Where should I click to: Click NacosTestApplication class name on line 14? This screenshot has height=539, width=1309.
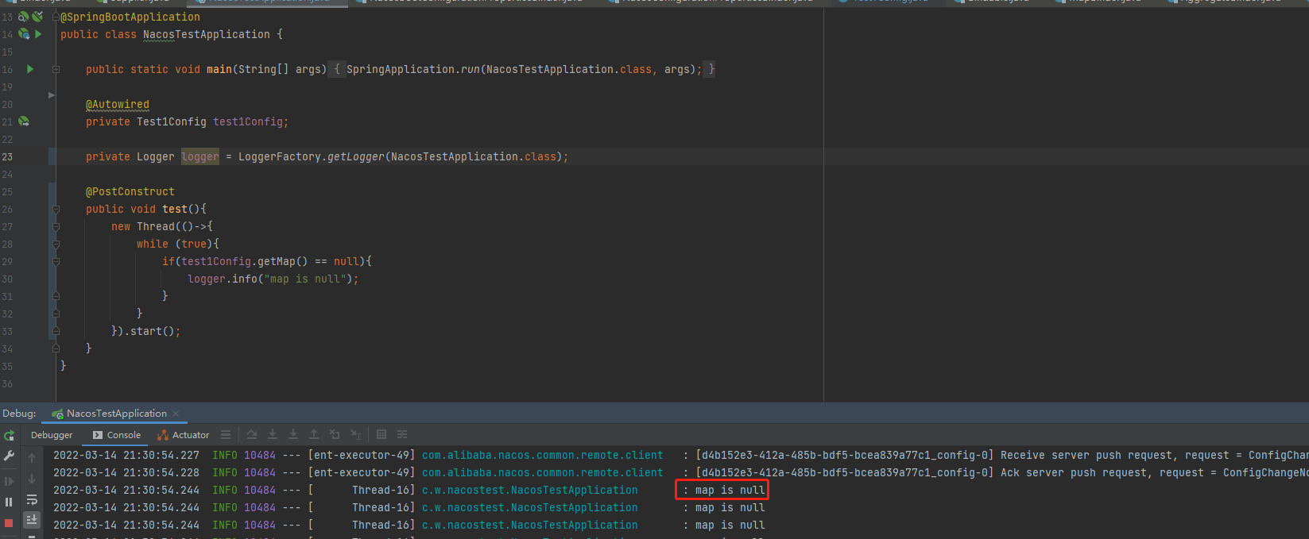tap(207, 34)
